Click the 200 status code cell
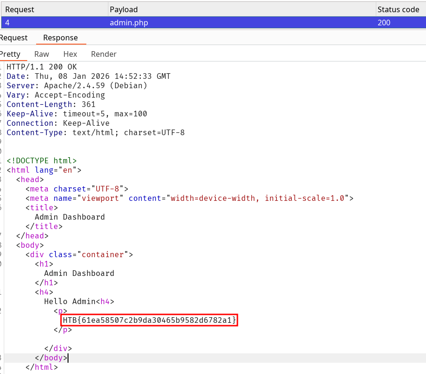The image size is (426, 374). 384,23
